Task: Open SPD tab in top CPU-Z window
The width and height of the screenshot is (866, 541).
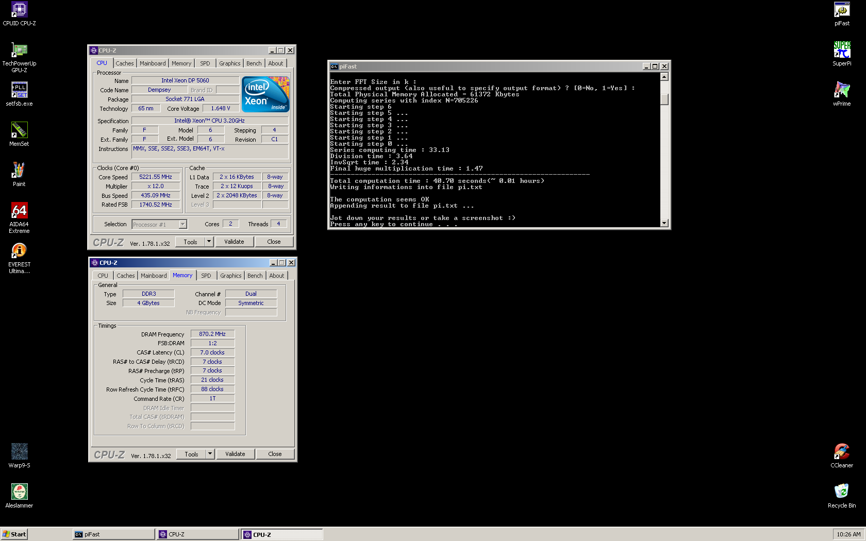Action: [x=205, y=63]
